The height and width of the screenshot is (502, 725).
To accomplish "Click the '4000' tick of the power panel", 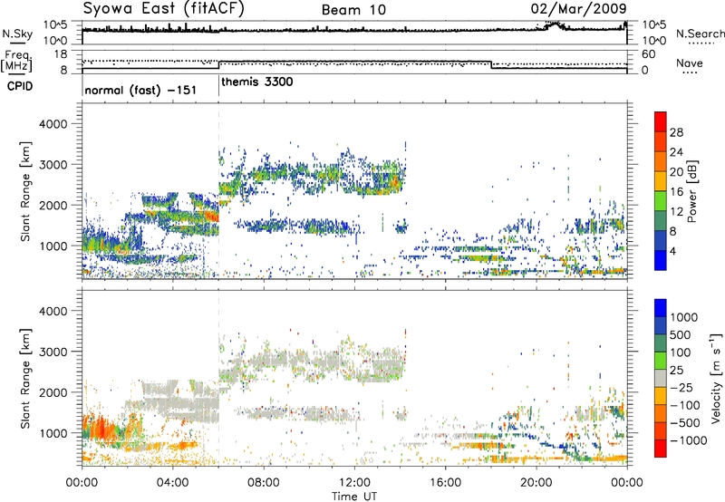I will (x=53, y=124).
